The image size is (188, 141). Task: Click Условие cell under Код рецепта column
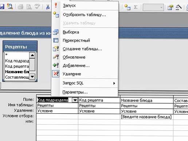tap(99, 111)
